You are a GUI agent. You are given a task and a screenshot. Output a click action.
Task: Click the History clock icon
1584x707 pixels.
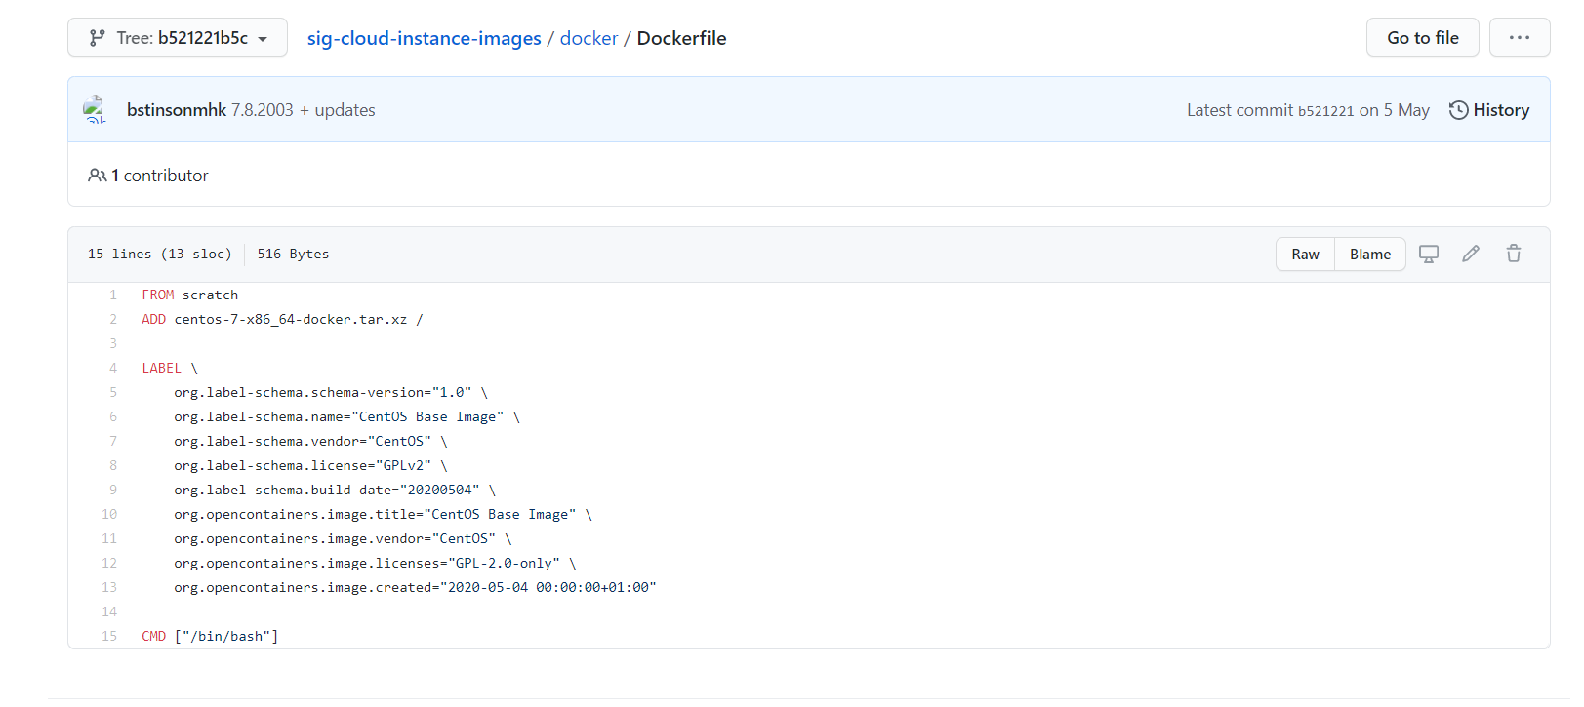1458,110
